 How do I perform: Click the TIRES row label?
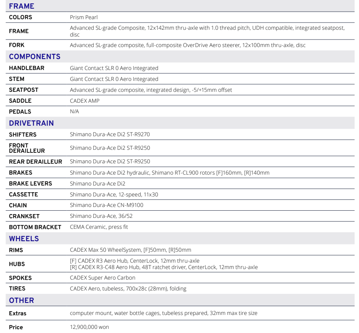17,289
